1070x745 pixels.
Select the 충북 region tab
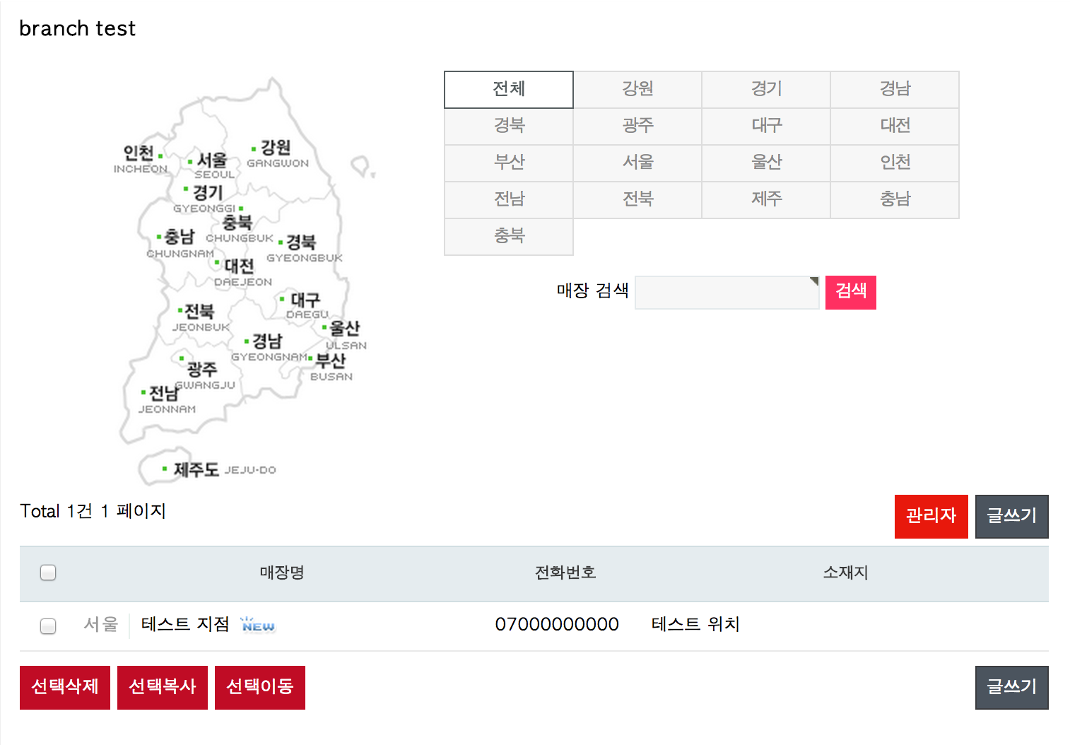[509, 236]
